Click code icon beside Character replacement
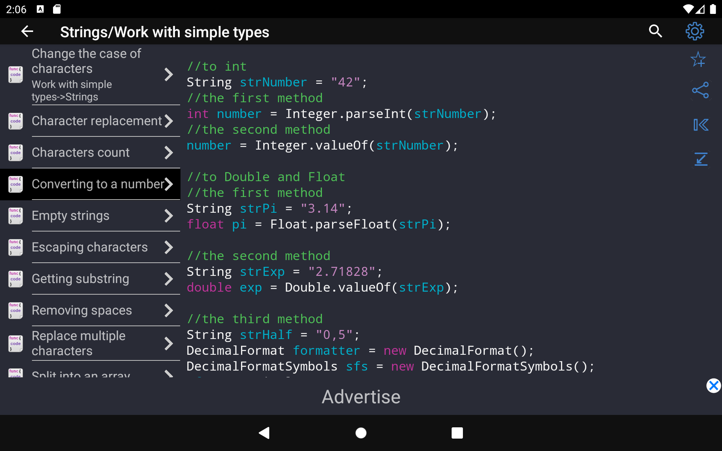 [15, 121]
